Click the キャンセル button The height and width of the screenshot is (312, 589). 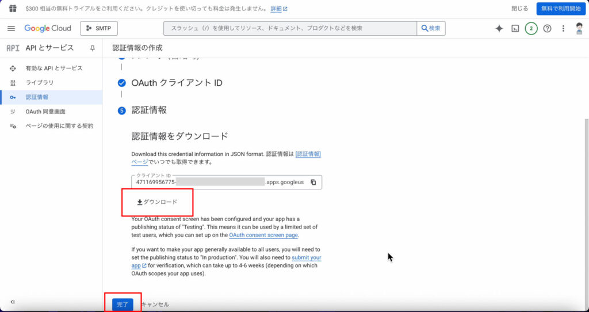[x=155, y=305]
